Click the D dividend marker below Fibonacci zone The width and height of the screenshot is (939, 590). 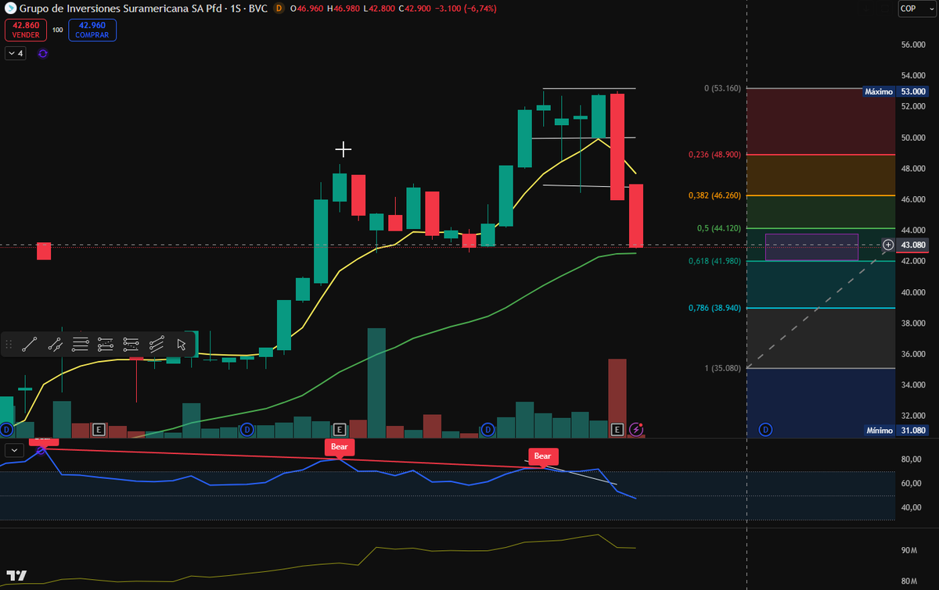pos(765,429)
